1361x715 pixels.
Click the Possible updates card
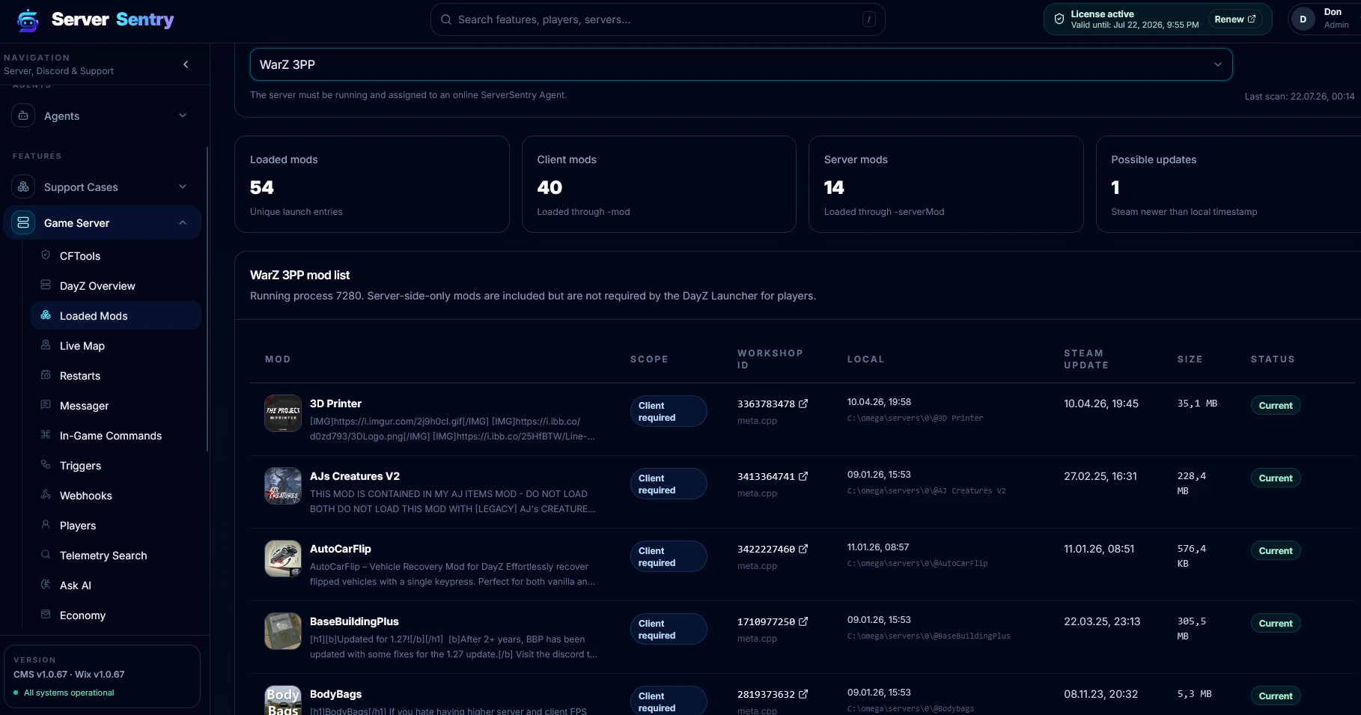click(x=1228, y=184)
